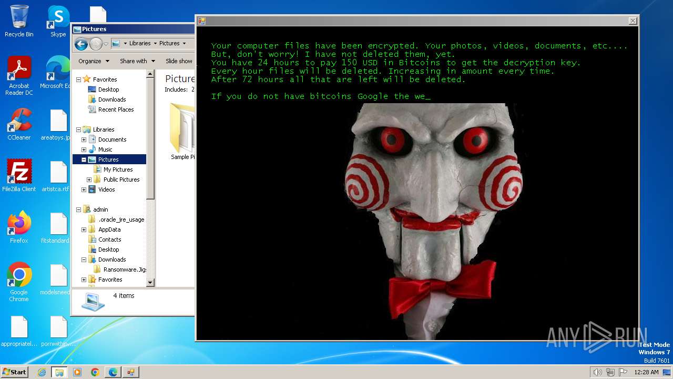Open Acrobat Reader DC desktop icon
Viewport: 673px width, 379px height.
pyautogui.click(x=19, y=76)
